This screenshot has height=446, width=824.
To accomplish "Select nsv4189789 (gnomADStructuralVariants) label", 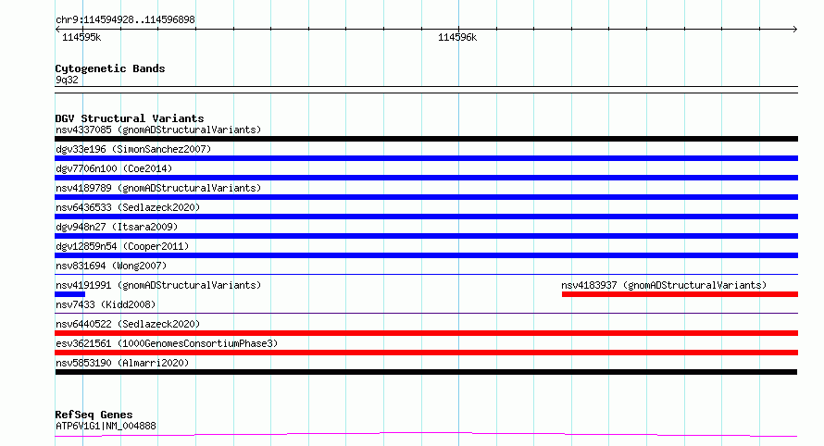I will coord(158,188).
